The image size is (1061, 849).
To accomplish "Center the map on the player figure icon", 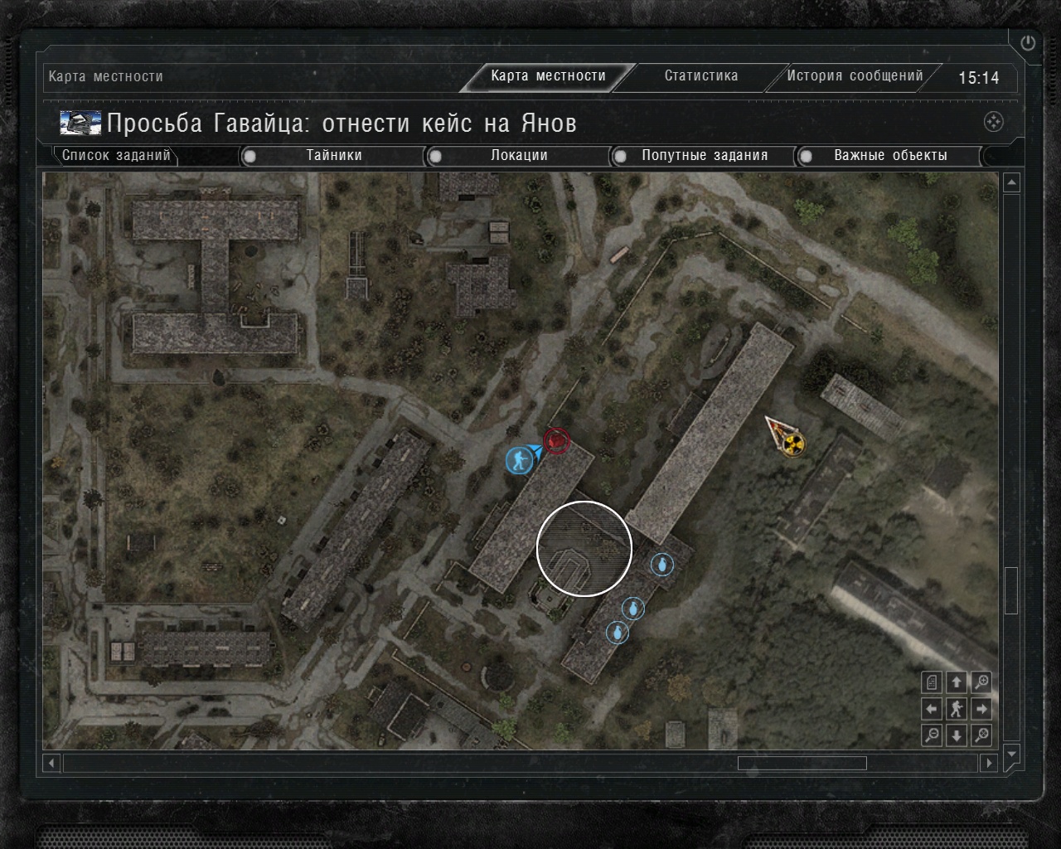I will pyautogui.click(x=957, y=709).
